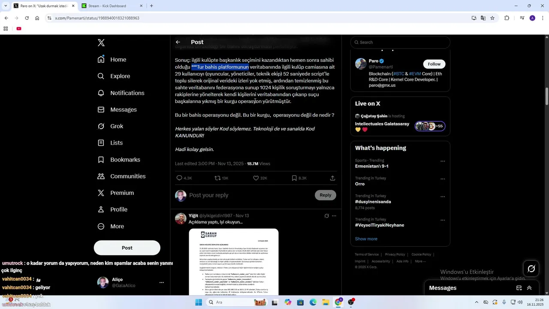Image resolution: width=549 pixels, height=309 pixels.
Task: Open the more options of Yiğit's reply
Action: [334, 216]
